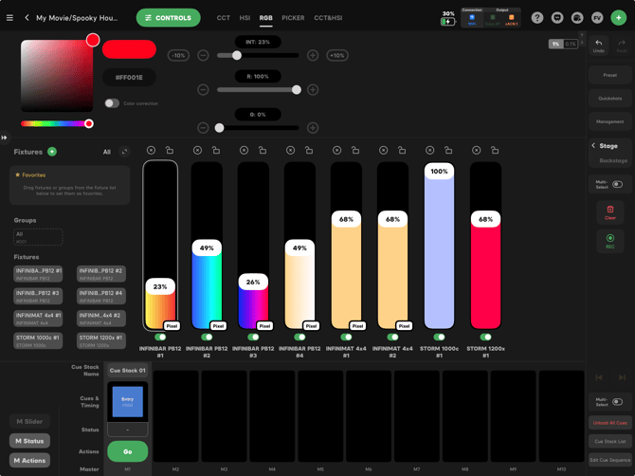The height and width of the screenshot is (476, 635).
Task: Click the battery status indicator
Action: pyautogui.click(x=447, y=19)
